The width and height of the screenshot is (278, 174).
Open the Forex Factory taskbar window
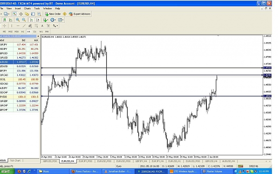[x=86, y=171]
